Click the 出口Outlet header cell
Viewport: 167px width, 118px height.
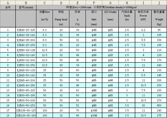coord(110,18)
